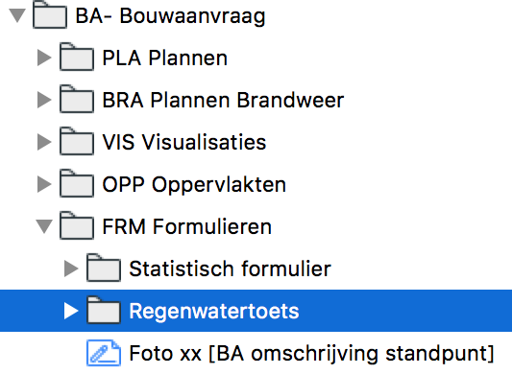
Task: Collapse the FRM Formulieren folder
Action: [44, 226]
